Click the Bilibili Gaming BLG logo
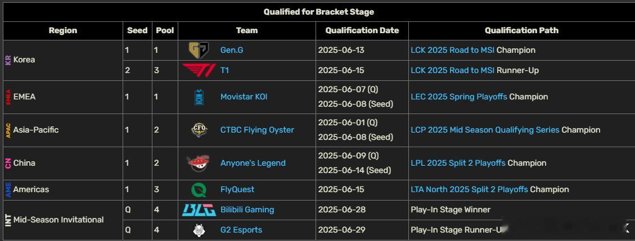635x241 pixels. click(x=199, y=210)
